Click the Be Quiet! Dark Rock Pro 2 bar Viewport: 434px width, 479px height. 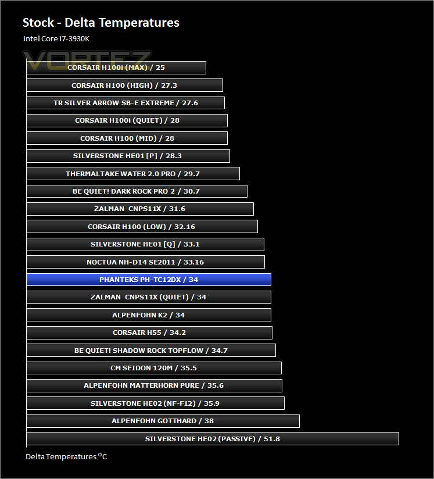[x=137, y=191]
